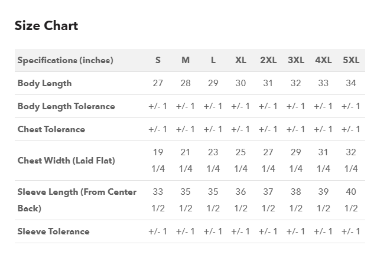This screenshot has width=377, height=258.
Task: Click the Size Chart heading
Action: point(46,26)
